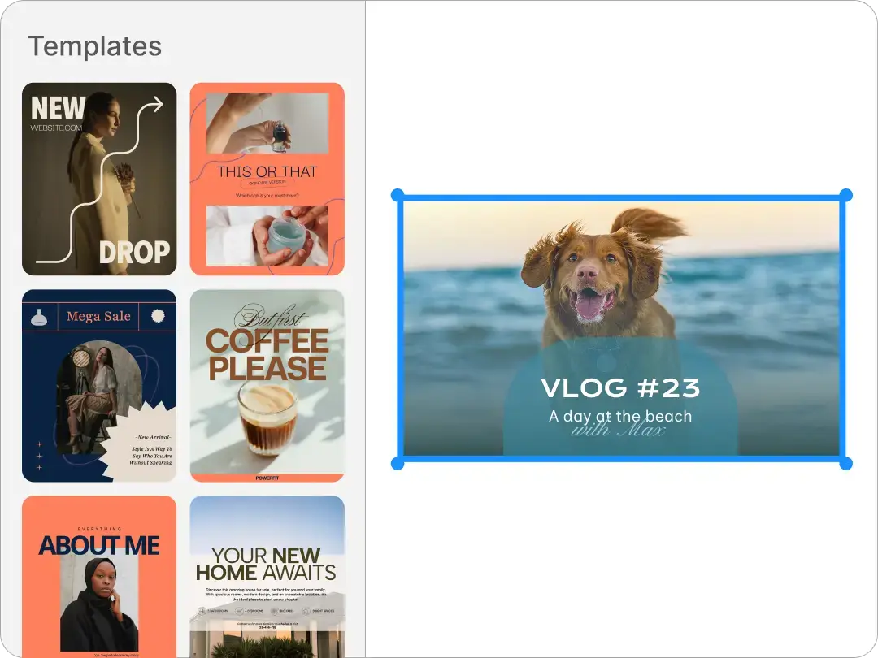Click the bottom-left corner selection handle
The image size is (878, 658).
(398, 463)
